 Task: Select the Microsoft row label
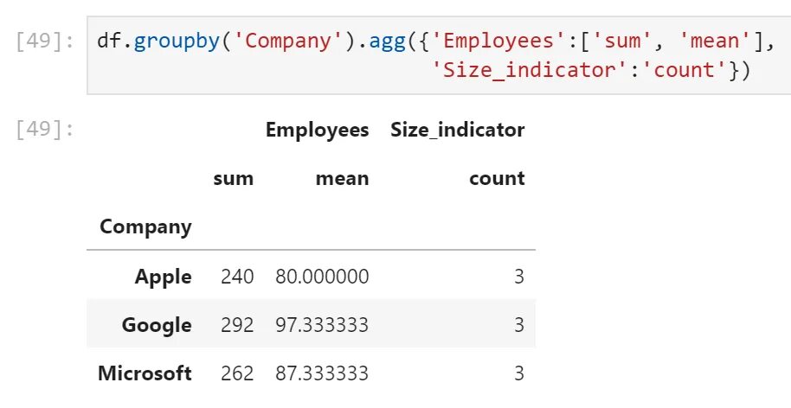pyautogui.click(x=145, y=373)
